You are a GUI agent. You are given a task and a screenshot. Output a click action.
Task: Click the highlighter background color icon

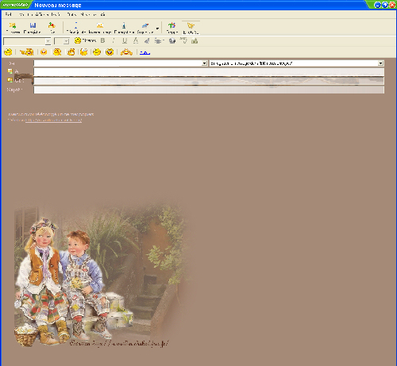(147, 40)
